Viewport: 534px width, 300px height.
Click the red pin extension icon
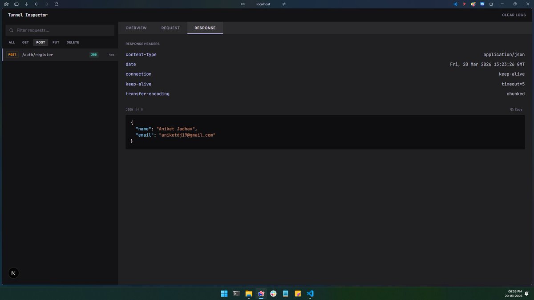[x=464, y=4]
